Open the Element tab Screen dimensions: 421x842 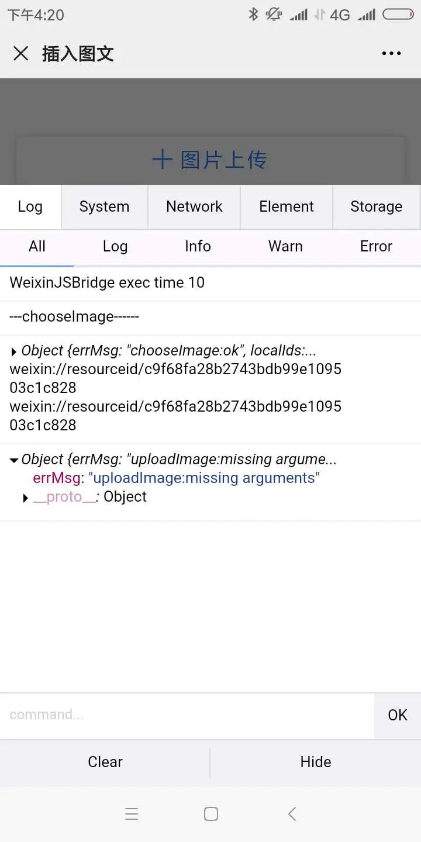[x=287, y=207]
